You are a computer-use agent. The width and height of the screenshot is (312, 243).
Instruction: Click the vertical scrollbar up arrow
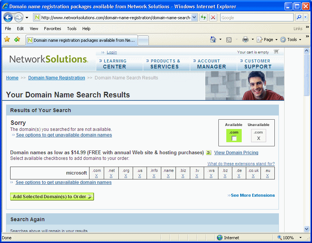[307, 51]
